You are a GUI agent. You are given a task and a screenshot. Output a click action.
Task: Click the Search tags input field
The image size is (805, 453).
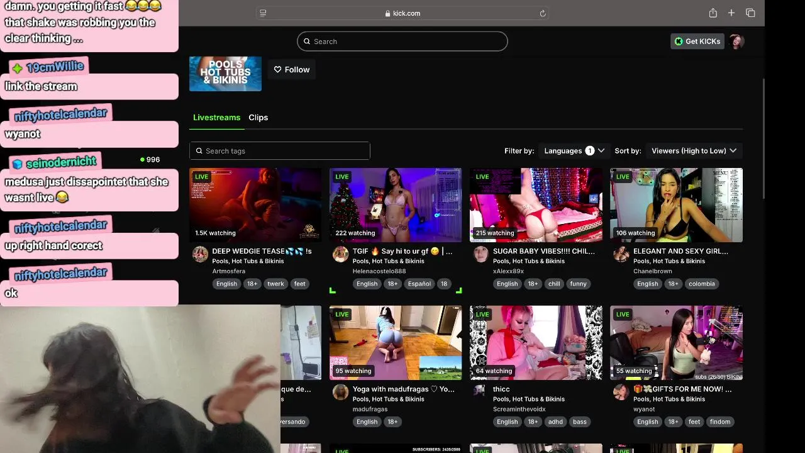click(280, 151)
